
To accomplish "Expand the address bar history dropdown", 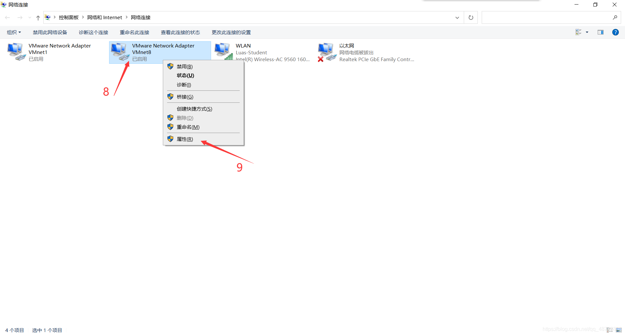I will tap(457, 18).
